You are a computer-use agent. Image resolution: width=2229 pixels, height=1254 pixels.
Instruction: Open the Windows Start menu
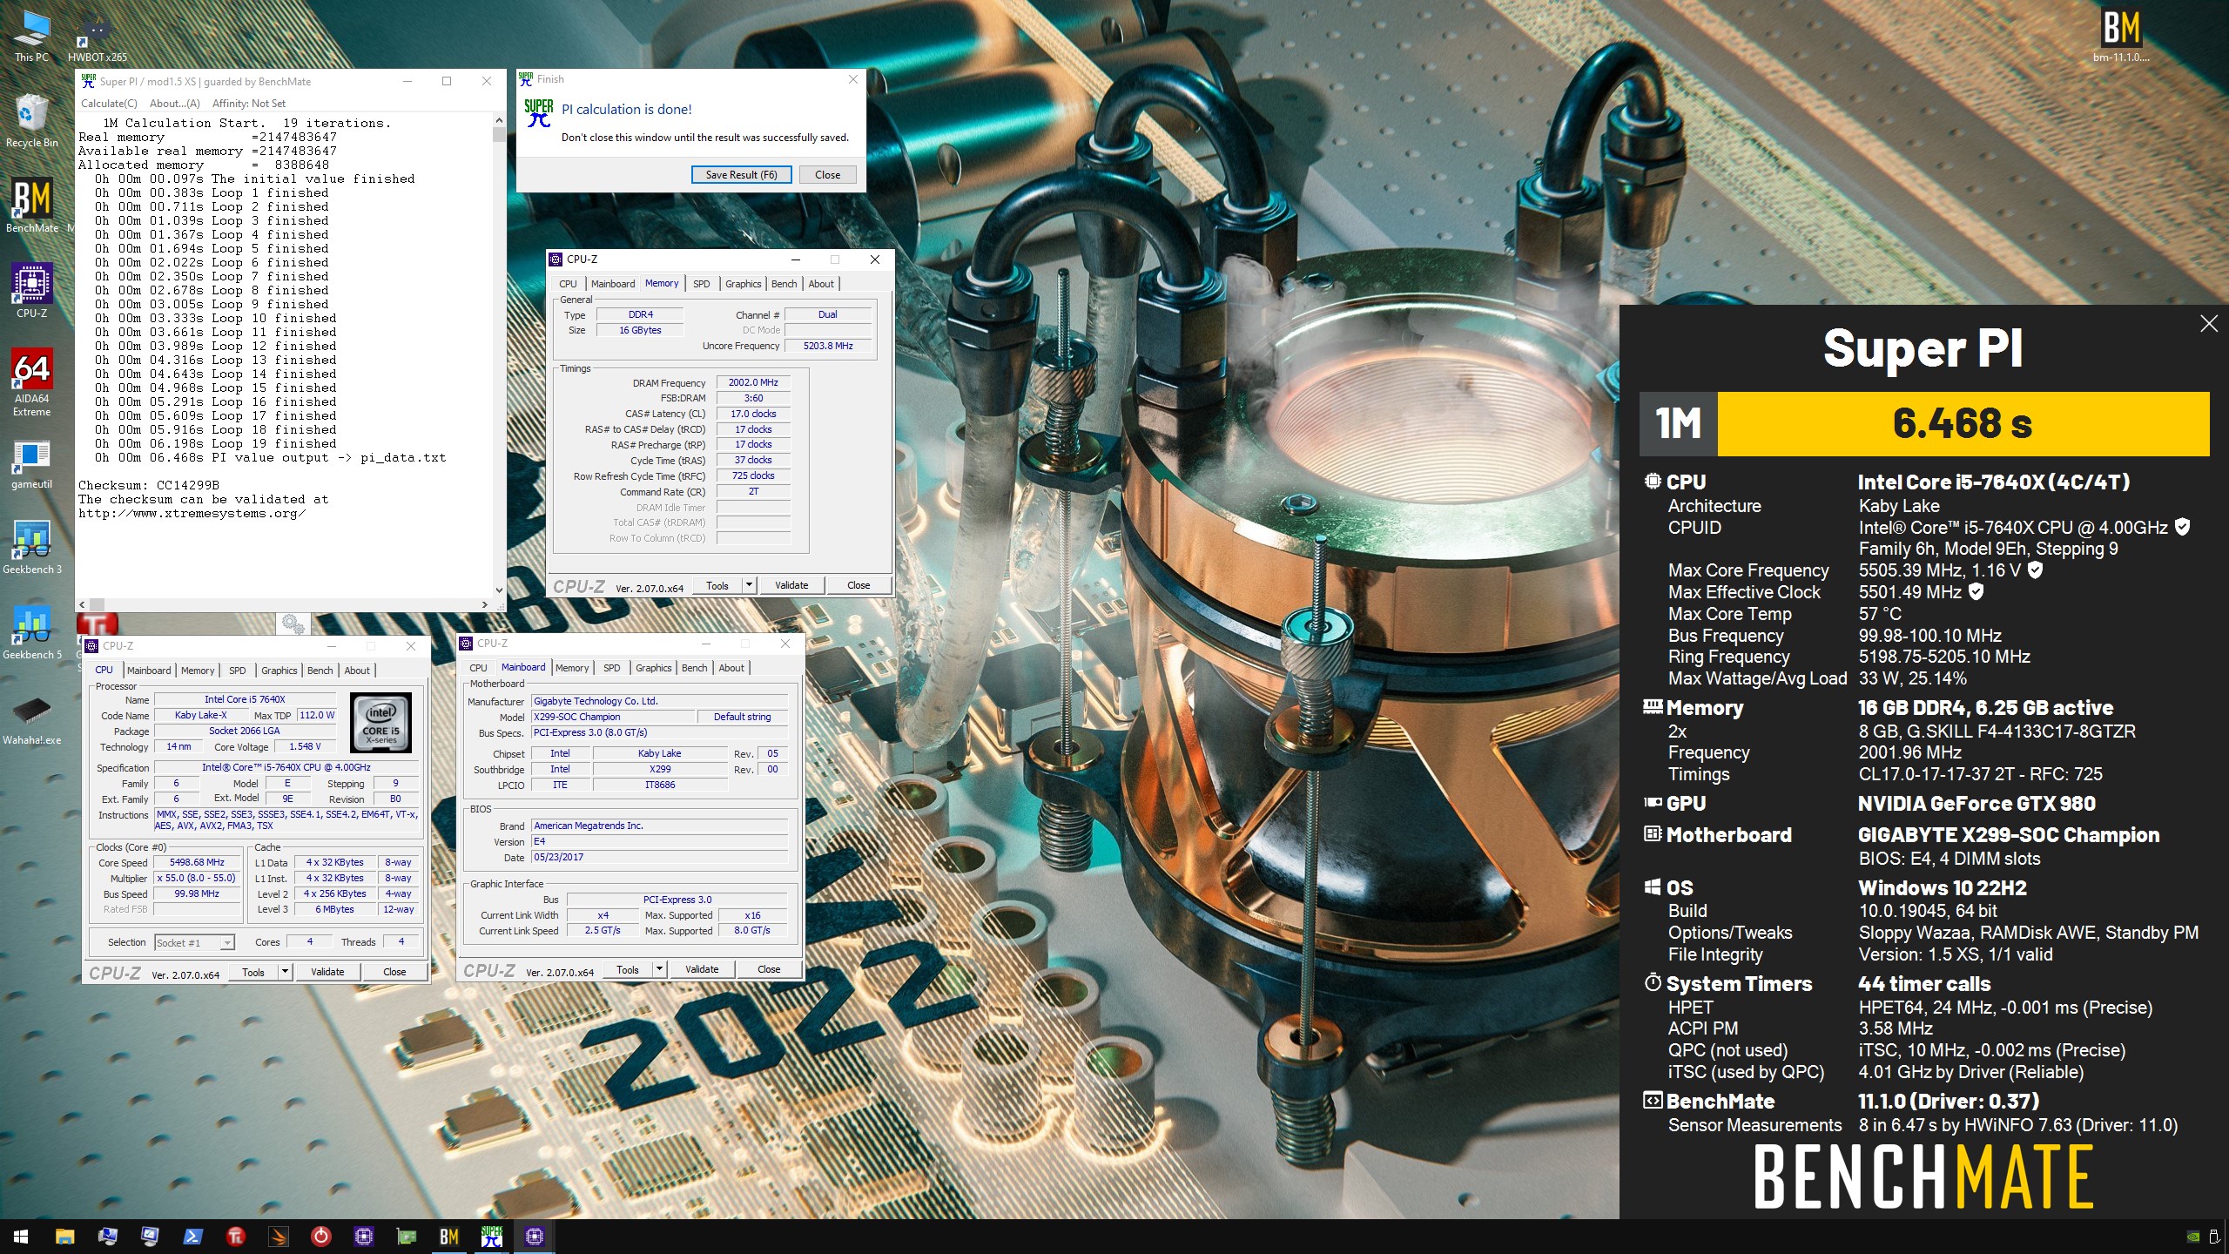(21, 1237)
